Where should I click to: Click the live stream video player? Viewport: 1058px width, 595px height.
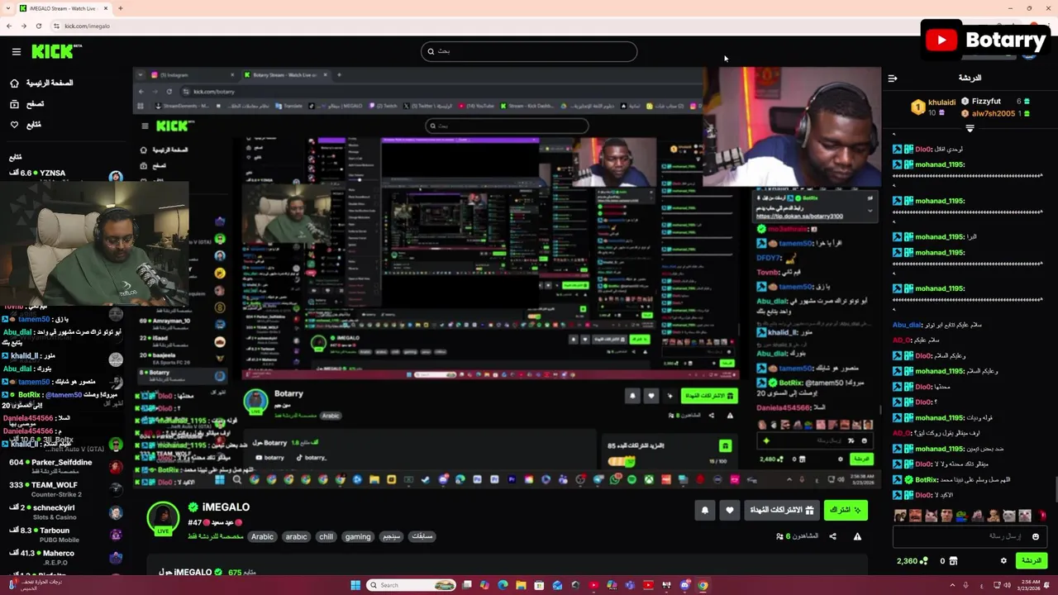click(507, 277)
